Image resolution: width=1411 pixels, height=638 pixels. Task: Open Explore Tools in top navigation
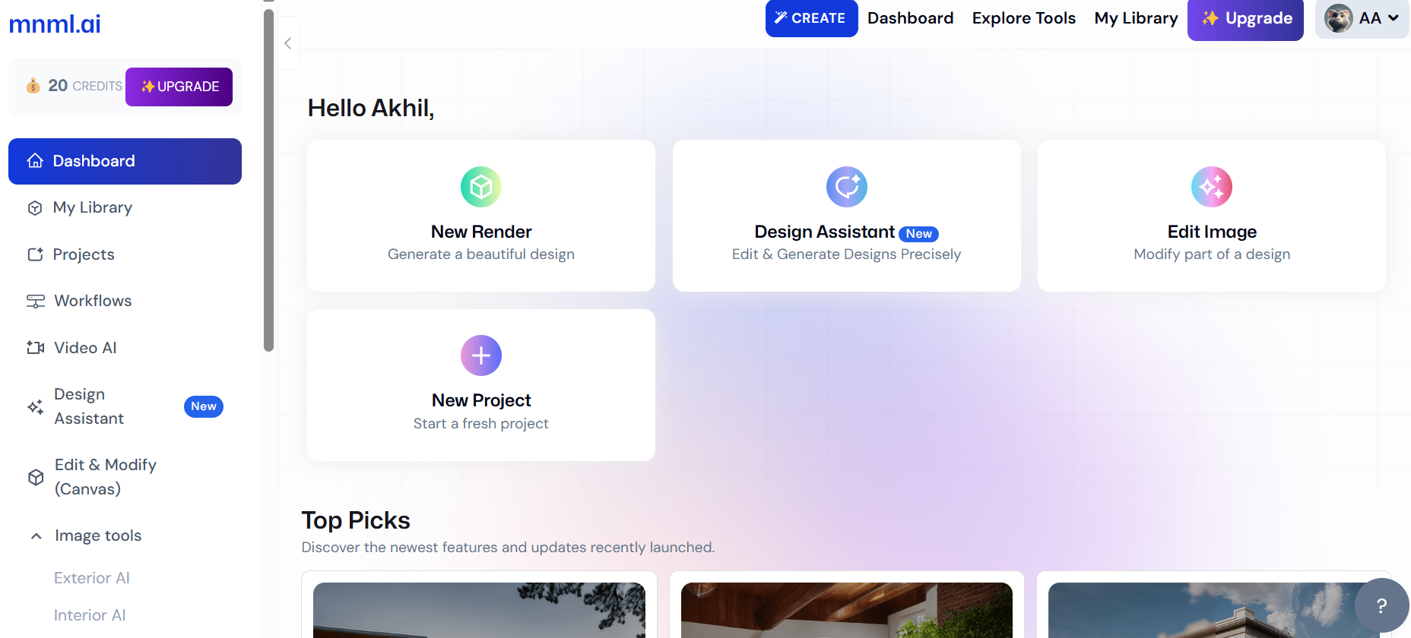point(1023,18)
